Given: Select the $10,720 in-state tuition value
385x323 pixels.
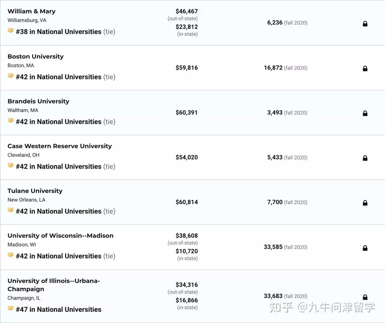Looking at the screenshot, I should pyautogui.click(x=187, y=251).
